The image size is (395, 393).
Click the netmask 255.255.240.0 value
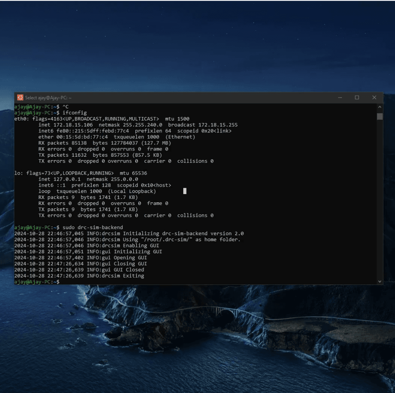click(x=143, y=125)
